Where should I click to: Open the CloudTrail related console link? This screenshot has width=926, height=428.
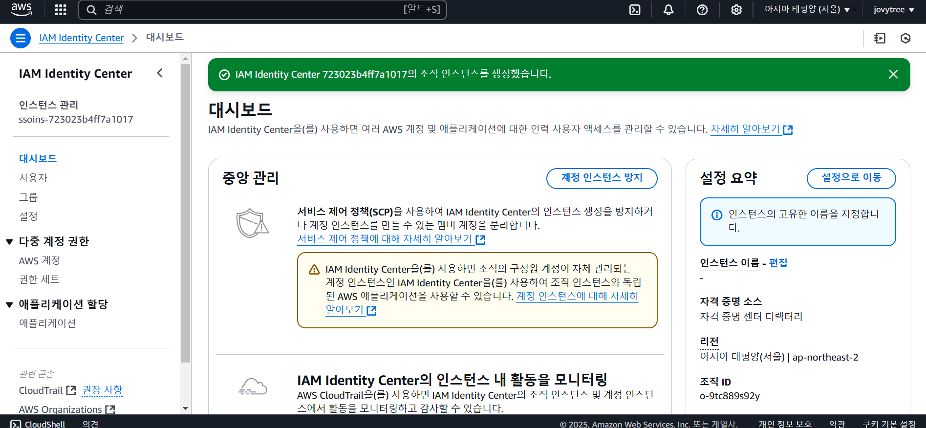pyautogui.click(x=47, y=390)
